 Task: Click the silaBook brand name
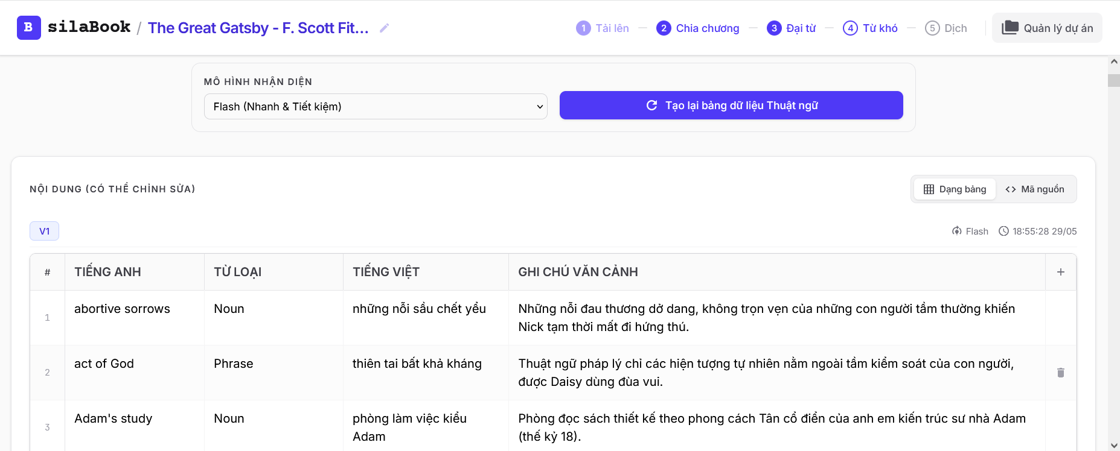89,27
